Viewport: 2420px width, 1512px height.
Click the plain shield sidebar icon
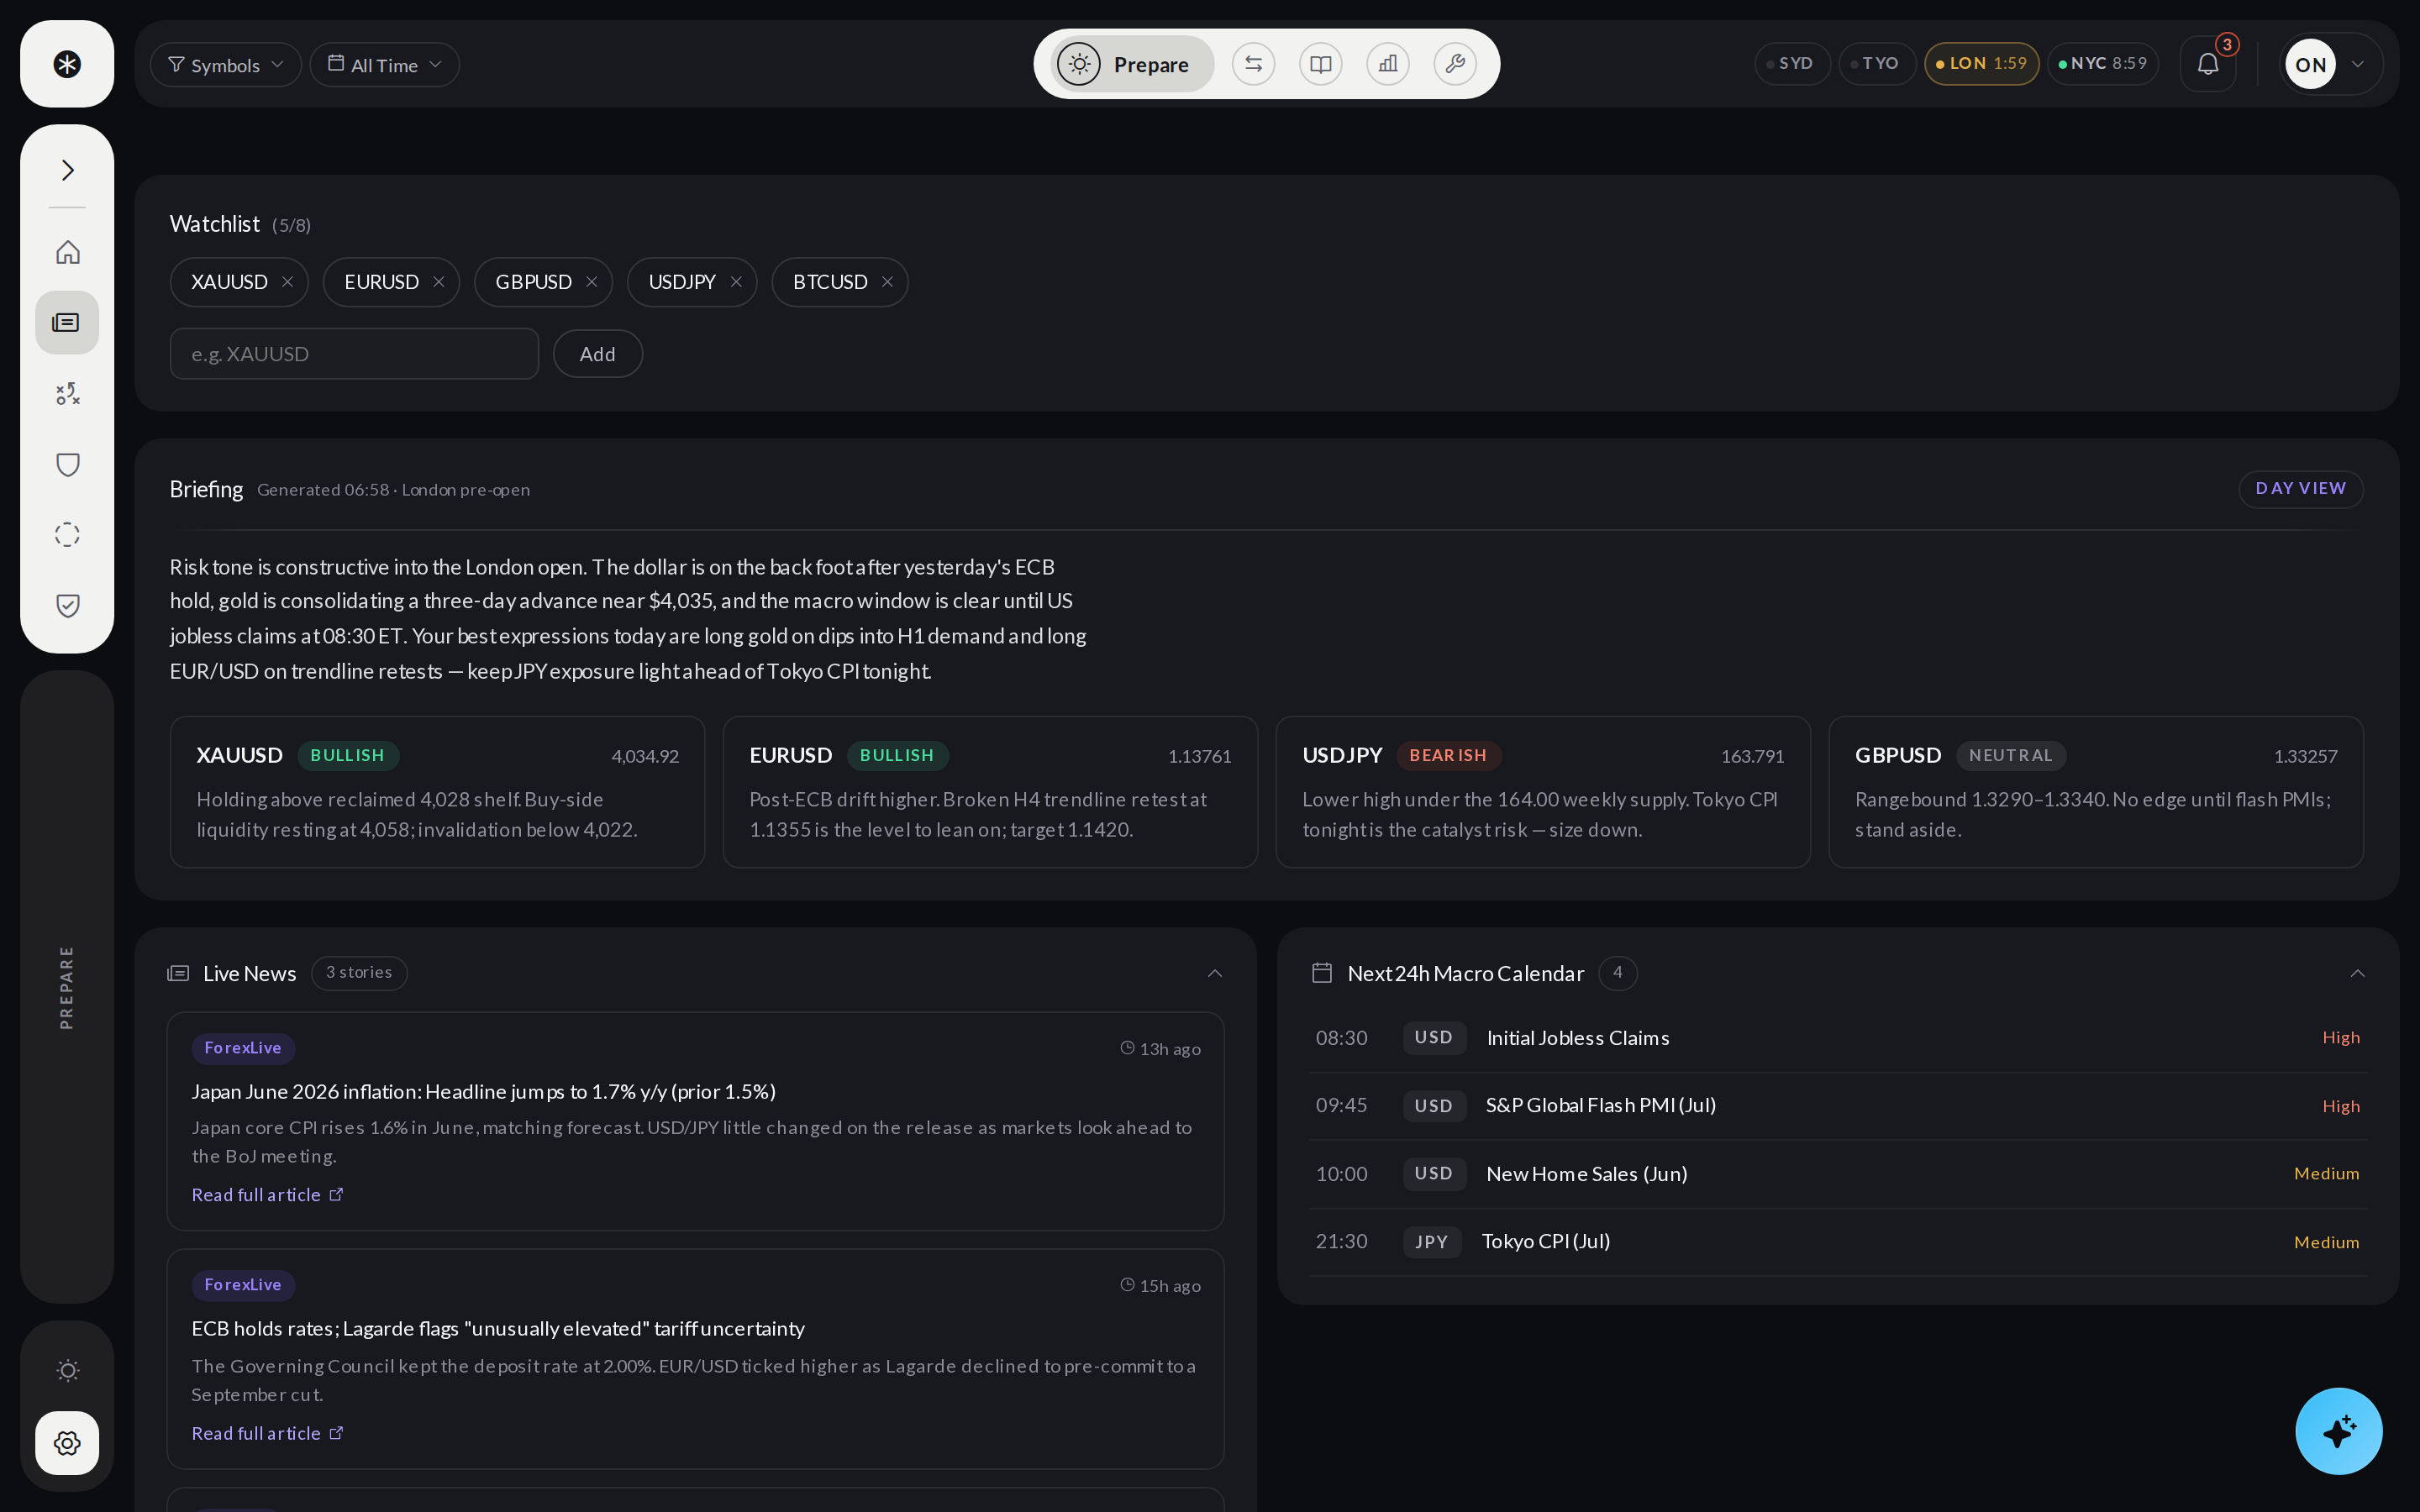click(x=67, y=464)
